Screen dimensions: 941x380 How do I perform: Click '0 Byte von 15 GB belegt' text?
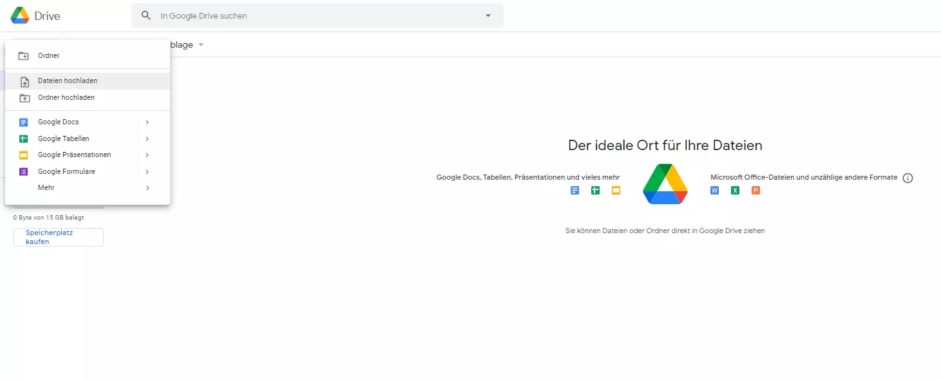(48, 218)
